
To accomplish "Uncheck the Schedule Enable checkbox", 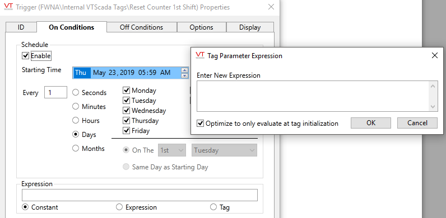I will pyautogui.click(x=25, y=56).
